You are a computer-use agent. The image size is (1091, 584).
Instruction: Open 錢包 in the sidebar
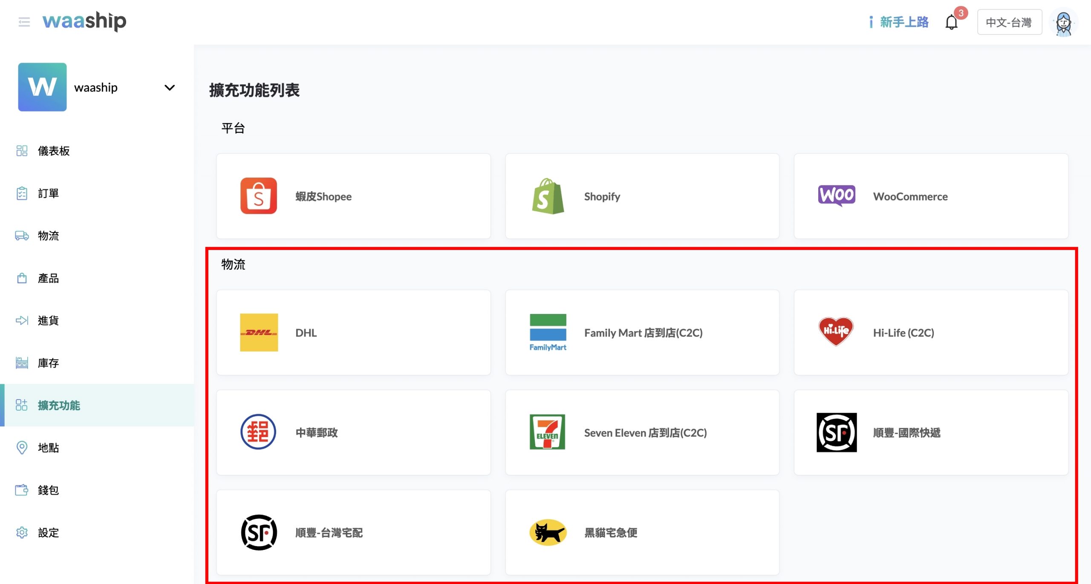pos(48,490)
